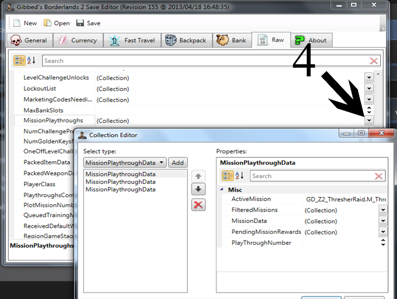Screen dimensions: 397x299
Task: Click the MaxBankSlots spinner control
Action: click(369, 110)
